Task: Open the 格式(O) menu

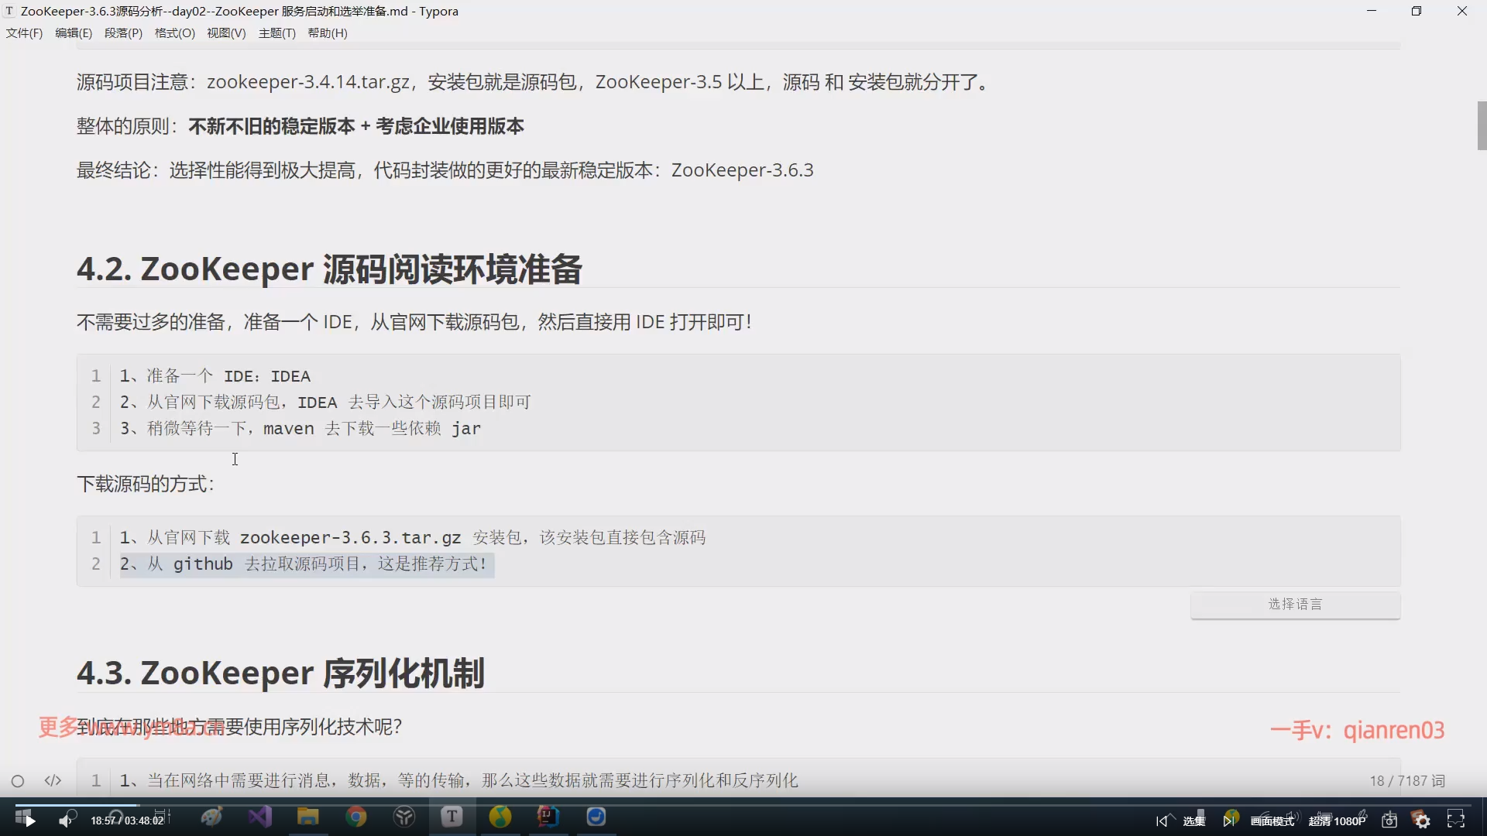Action: coord(174,33)
